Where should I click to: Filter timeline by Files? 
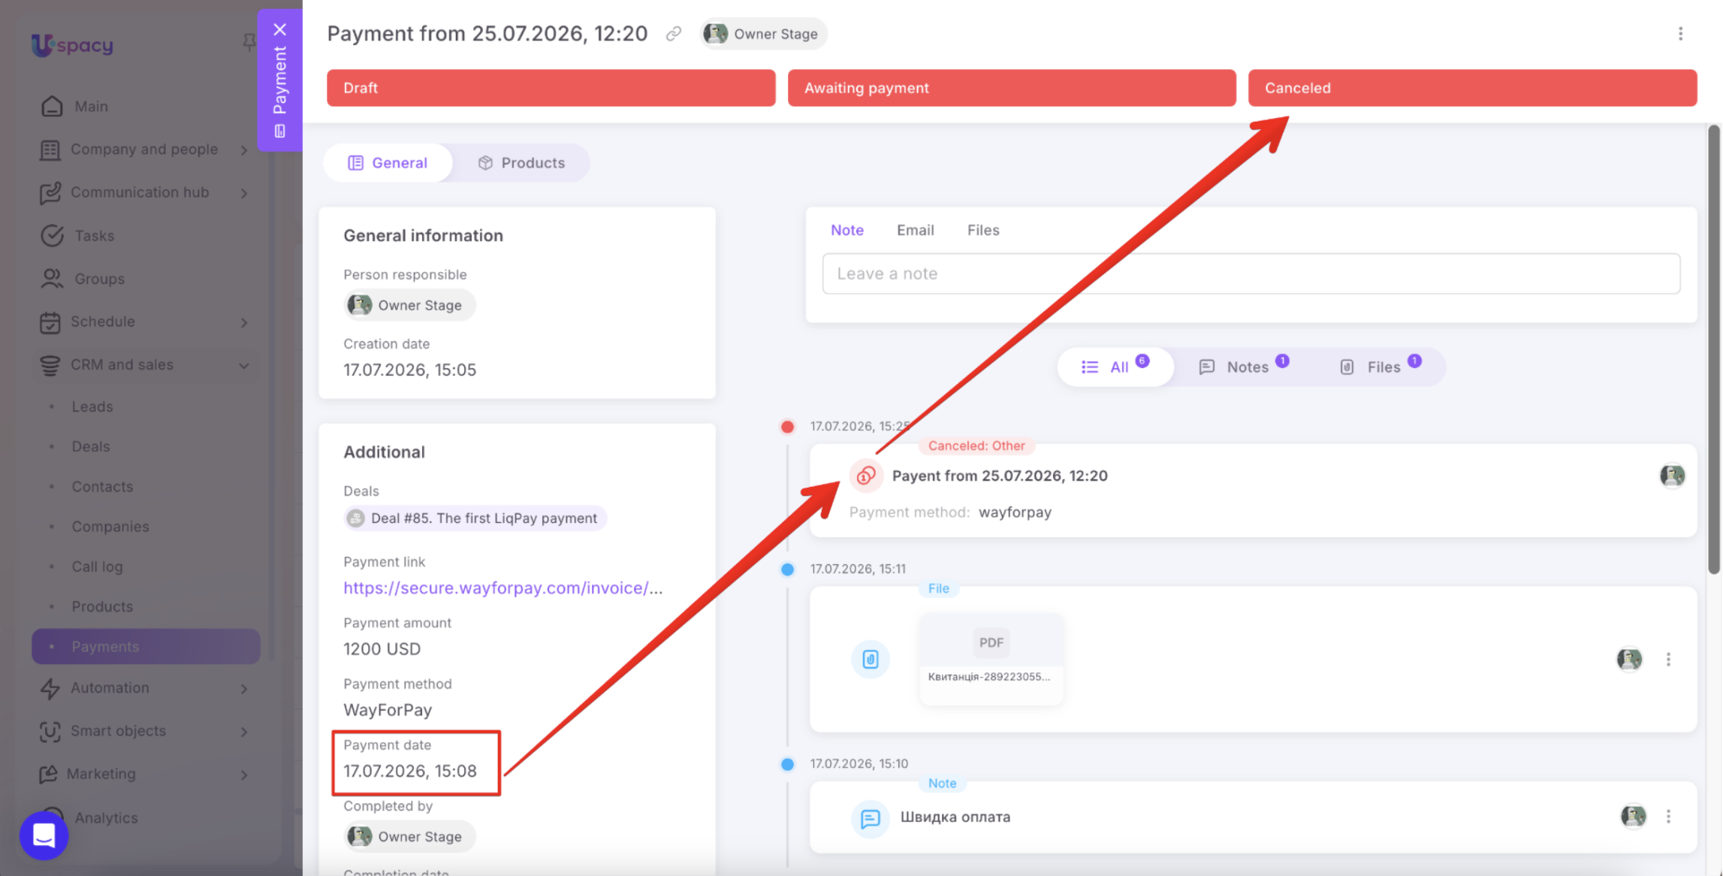click(x=1381, y=366)
